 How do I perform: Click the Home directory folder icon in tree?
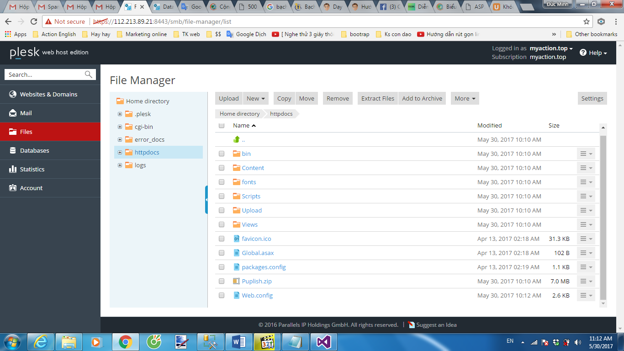pyautogui.click(x=120, y=101)
